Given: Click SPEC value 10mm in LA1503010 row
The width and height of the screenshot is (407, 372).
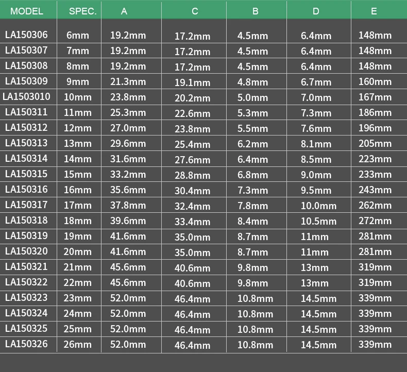Looking at the screenshot, I should point(78,97).
